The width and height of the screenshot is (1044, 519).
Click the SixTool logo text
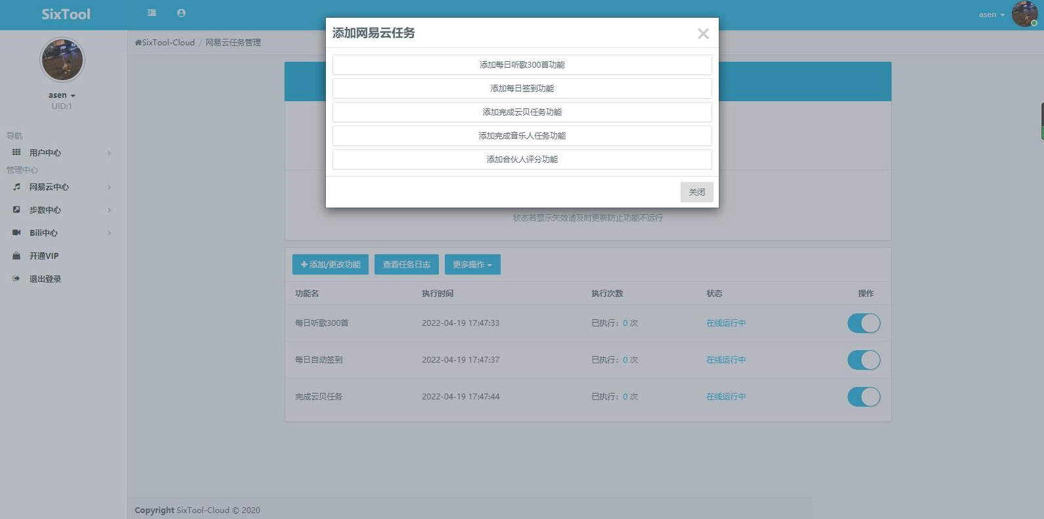[66, 14]
